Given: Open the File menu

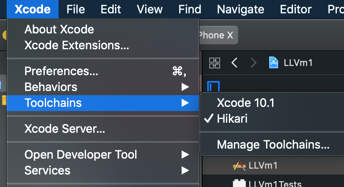Looking at the screenshot, I should (x=76, y=9).
